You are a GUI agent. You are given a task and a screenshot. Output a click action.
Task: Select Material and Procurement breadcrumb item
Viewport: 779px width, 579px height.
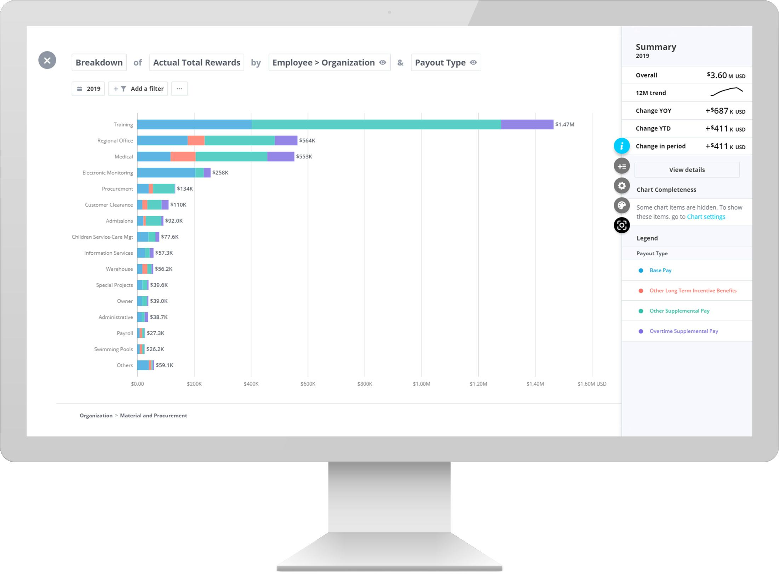click(x=153, y=416)
